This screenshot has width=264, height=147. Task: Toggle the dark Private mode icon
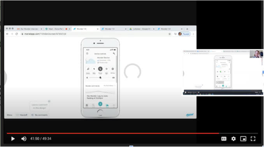(x=100, y=69)
